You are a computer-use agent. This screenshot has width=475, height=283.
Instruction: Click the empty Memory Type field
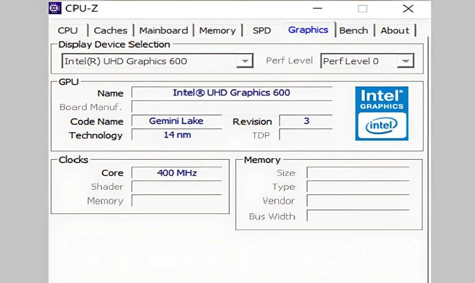(358, 187)
